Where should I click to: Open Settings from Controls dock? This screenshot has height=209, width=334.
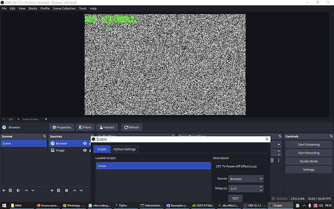[308, 170]
